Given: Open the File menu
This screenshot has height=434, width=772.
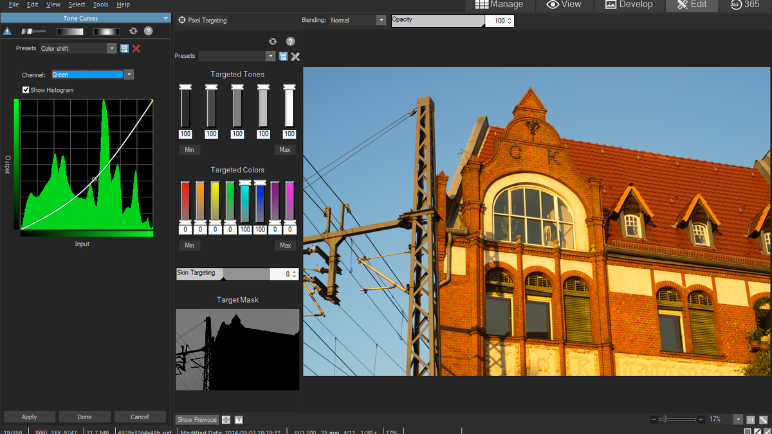Looking at the screenshot, I should 14,5.
